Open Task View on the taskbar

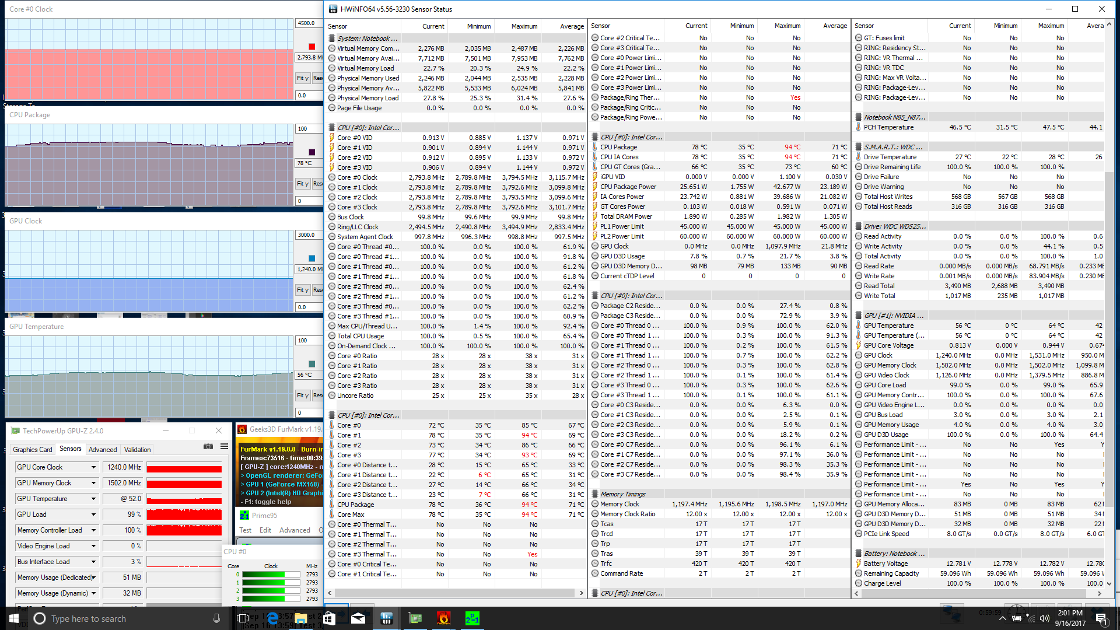[243, 618]
